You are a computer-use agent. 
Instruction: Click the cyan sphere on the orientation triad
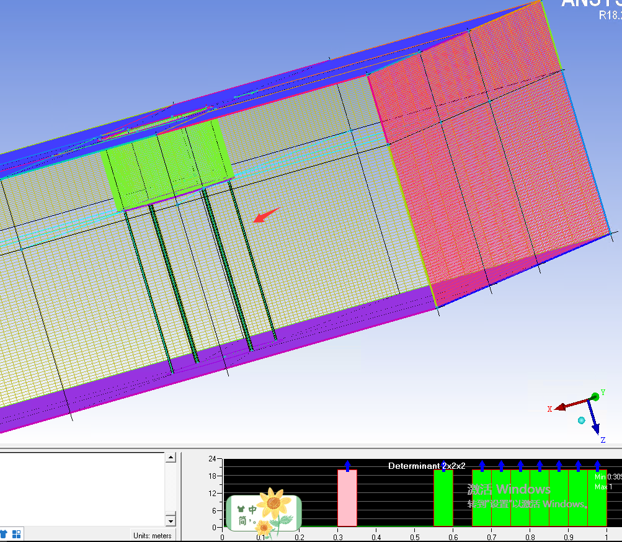[x=581, y=420]
